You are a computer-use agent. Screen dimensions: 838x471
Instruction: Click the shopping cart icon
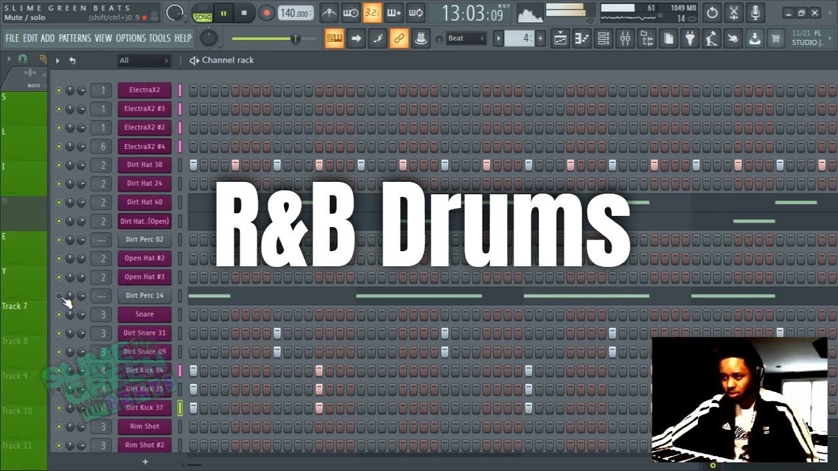[776, 39]
